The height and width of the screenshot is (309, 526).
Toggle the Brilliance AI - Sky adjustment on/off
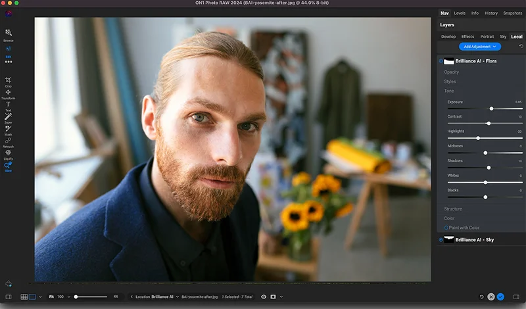coord(441,240)
